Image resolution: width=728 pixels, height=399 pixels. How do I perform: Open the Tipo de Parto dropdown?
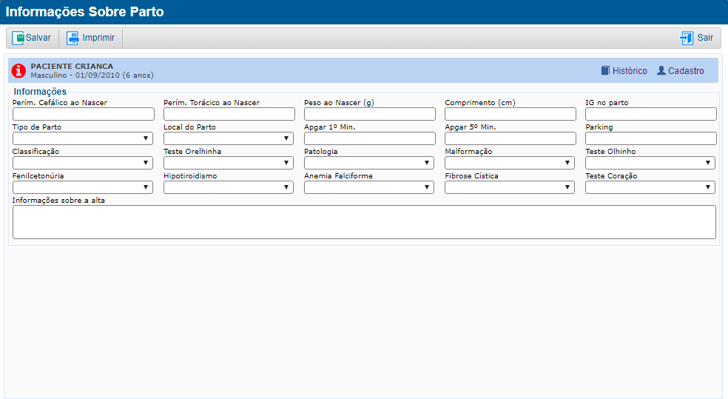[83, 138]
